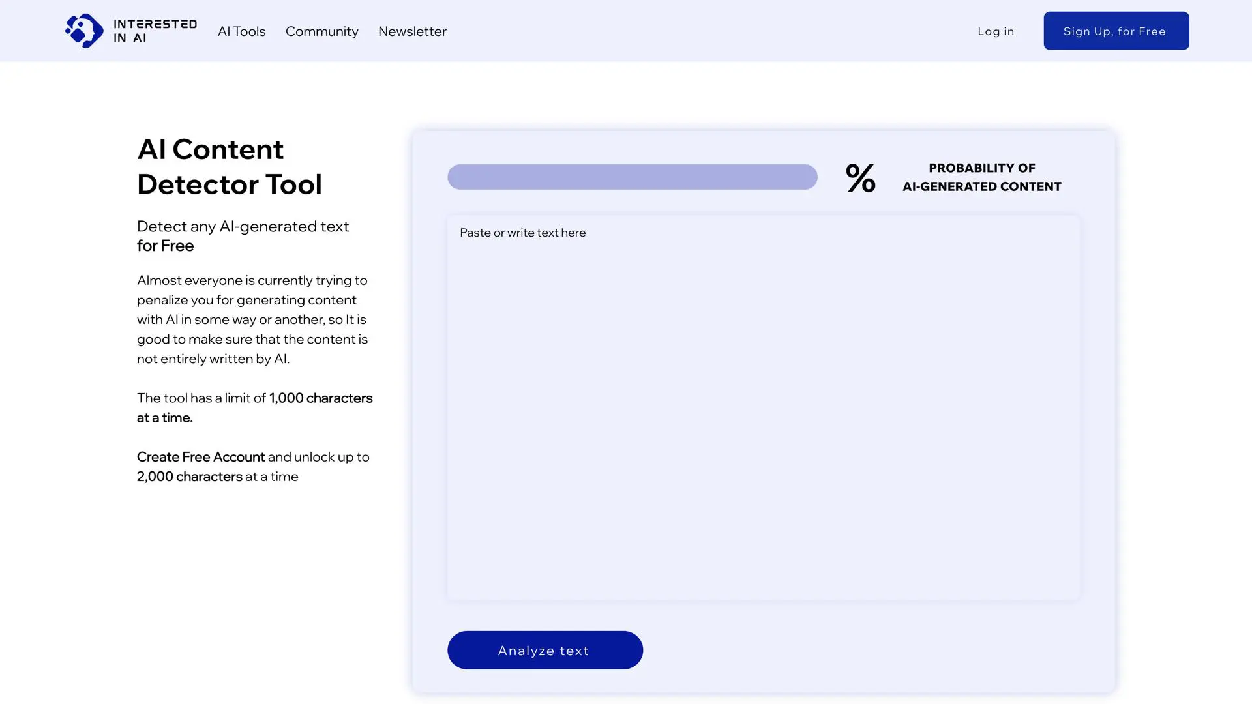The width and height of the screenshot is (1252, 704).
Task: Click the Log in link
Action: (x=995, y=31)
